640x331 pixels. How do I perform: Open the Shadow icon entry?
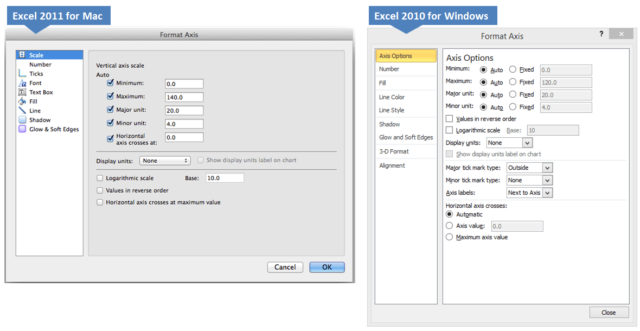click(x=22, y=120)
